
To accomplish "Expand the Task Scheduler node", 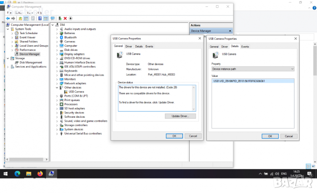I will point(12,33).
